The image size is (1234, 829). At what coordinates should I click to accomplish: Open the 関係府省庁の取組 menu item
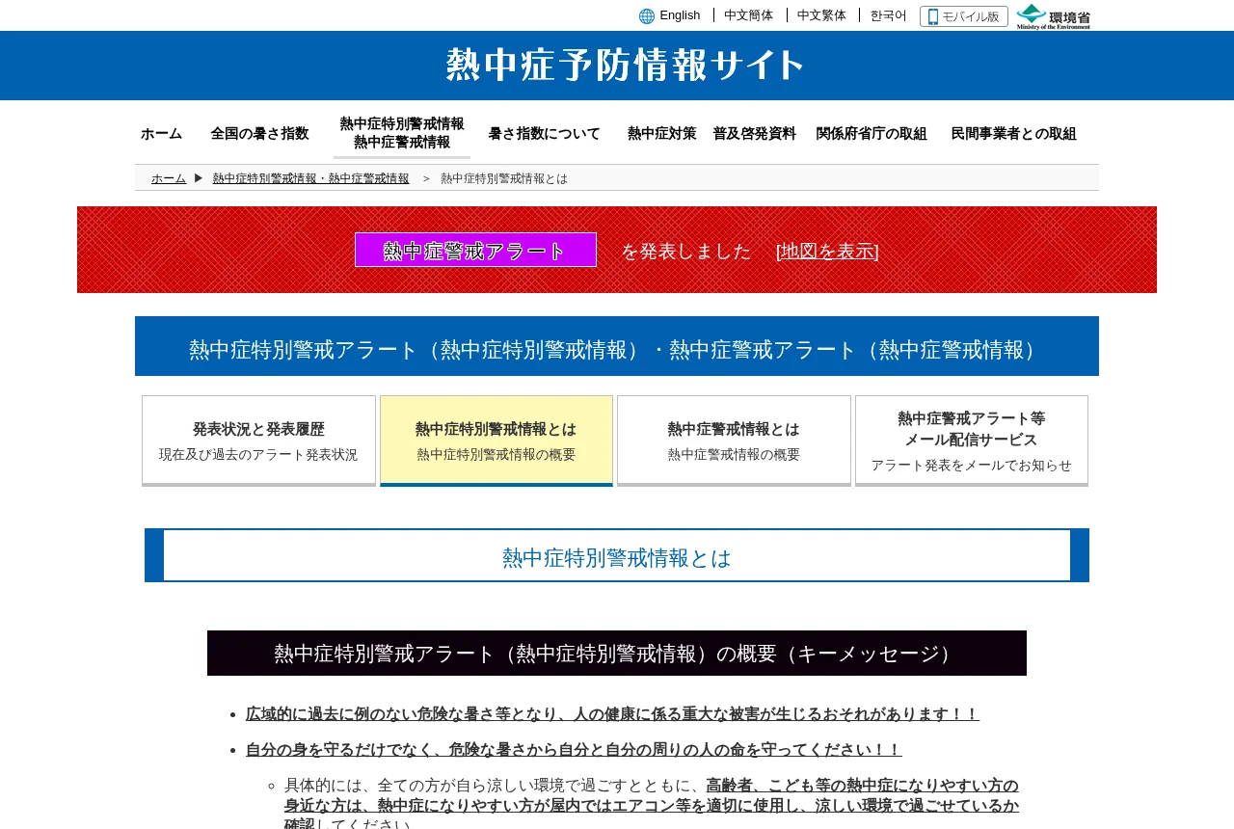(872, 134)
